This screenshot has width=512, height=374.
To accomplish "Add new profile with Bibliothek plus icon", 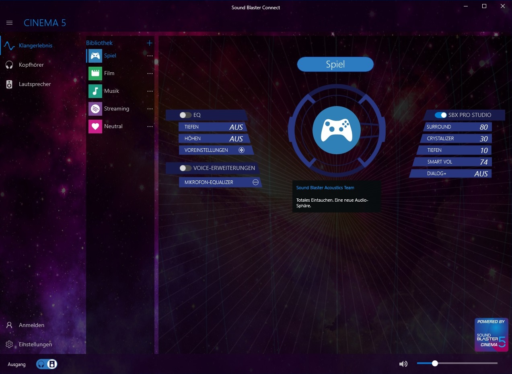I will click(150, 43).
